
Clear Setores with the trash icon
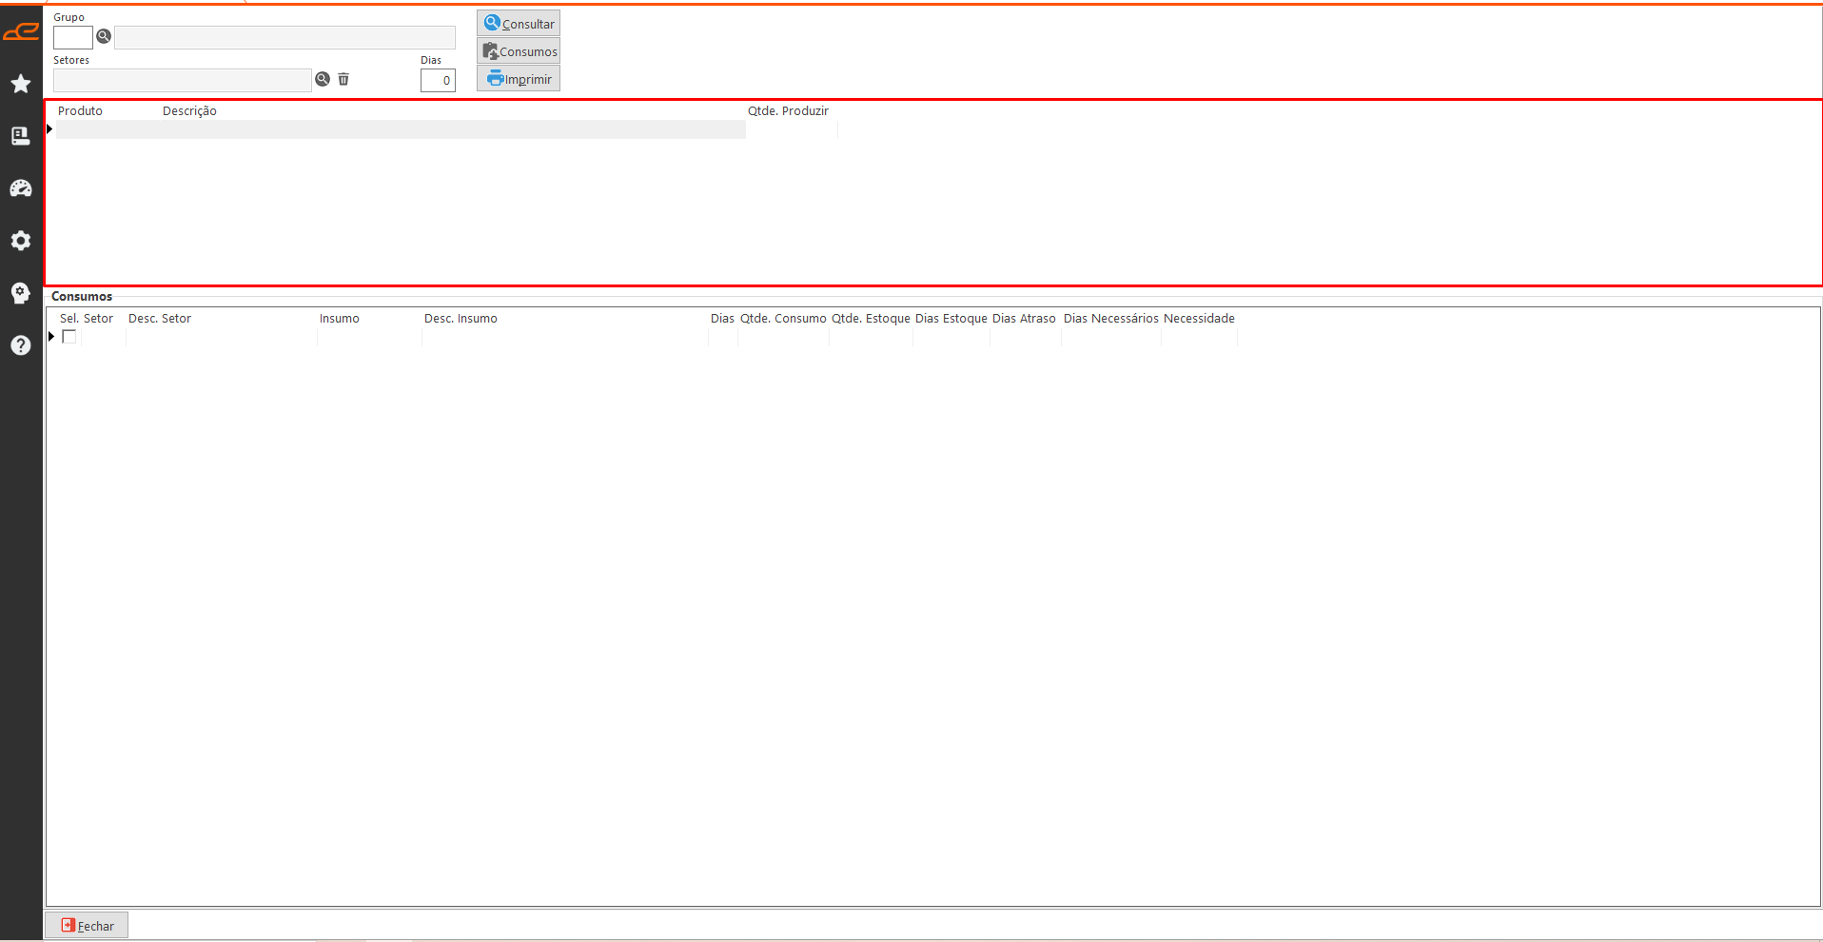pyautogui.click(x=343, y=79)
